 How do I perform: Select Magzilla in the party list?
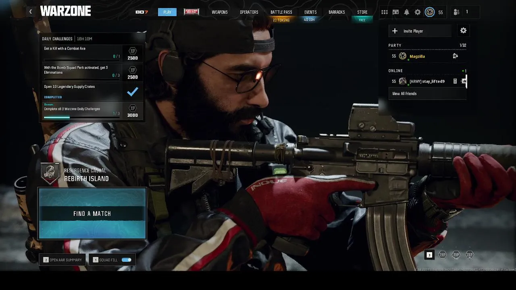tap(427, 56)
